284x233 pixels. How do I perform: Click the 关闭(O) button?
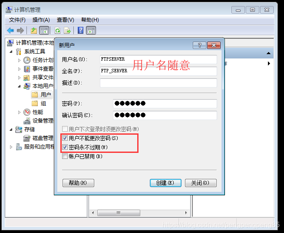pyautogui.click(x=201, y=183)
